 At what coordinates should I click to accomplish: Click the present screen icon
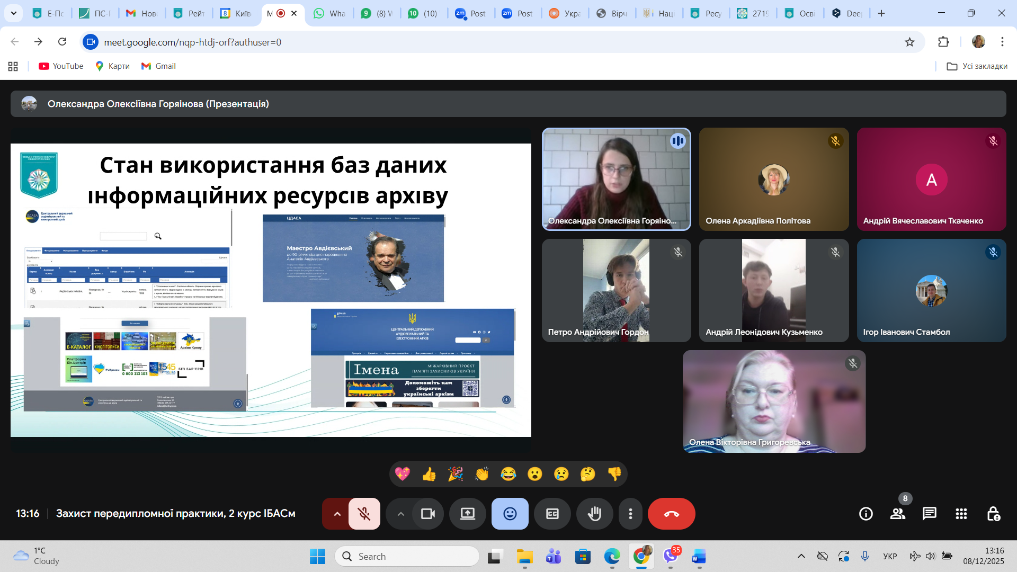point(467,513)
